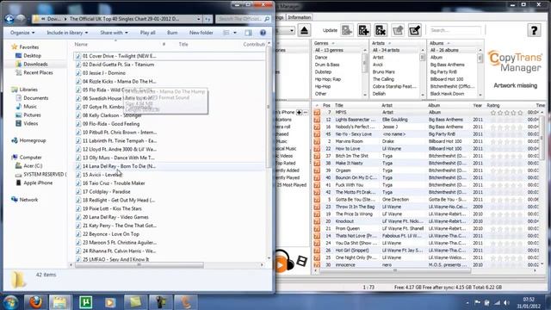Select Billboard Hot 100 in Albums list
The height and width of the screenshot is (310, 551).
click(x=447, y=79)
